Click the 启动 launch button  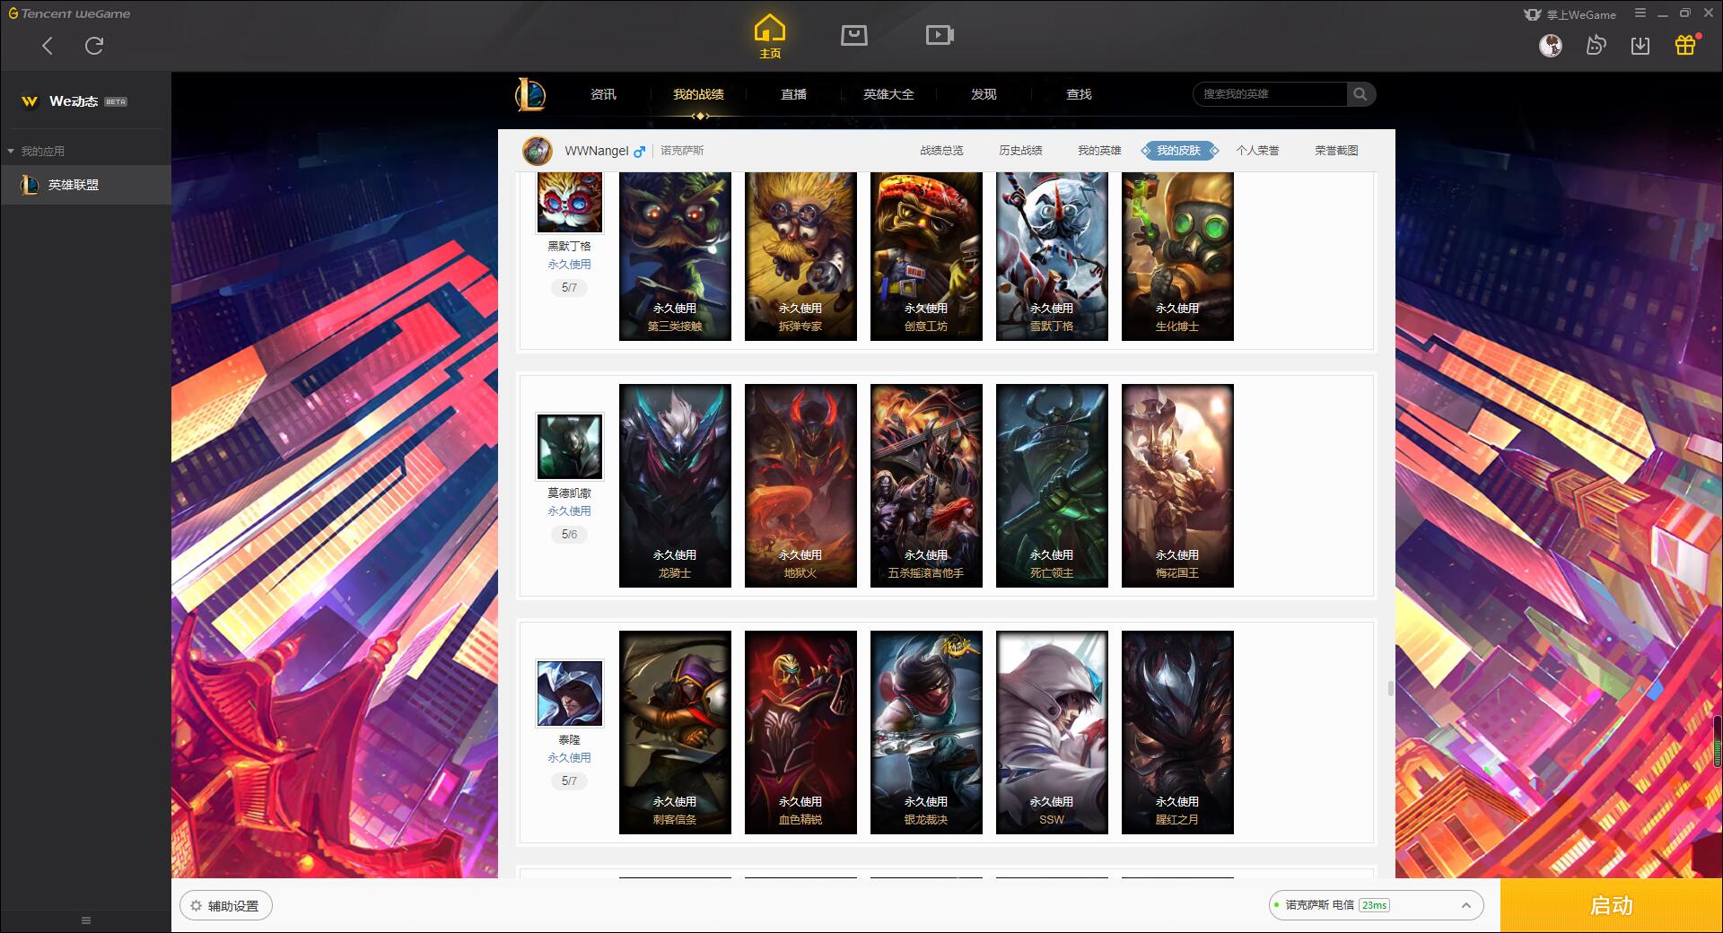pyautogui.click(x=1611, y=905)
